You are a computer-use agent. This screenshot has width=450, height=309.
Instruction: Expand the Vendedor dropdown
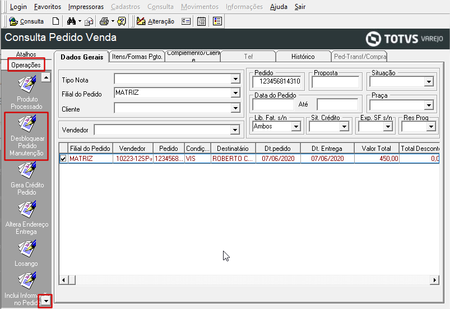[x=235, y=130]
